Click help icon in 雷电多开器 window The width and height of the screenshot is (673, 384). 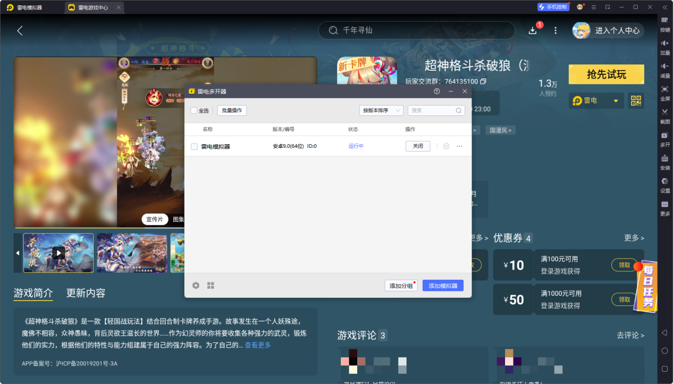click(x=437, y=91)
